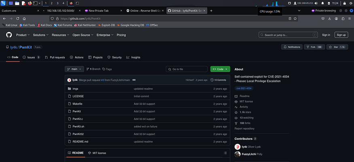Open README outline list icon

pyautogui.click(x=225, y=153)
